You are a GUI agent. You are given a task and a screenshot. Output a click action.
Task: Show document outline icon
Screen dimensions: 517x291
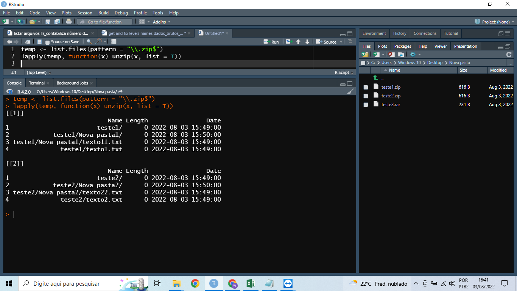pos(350,42)
